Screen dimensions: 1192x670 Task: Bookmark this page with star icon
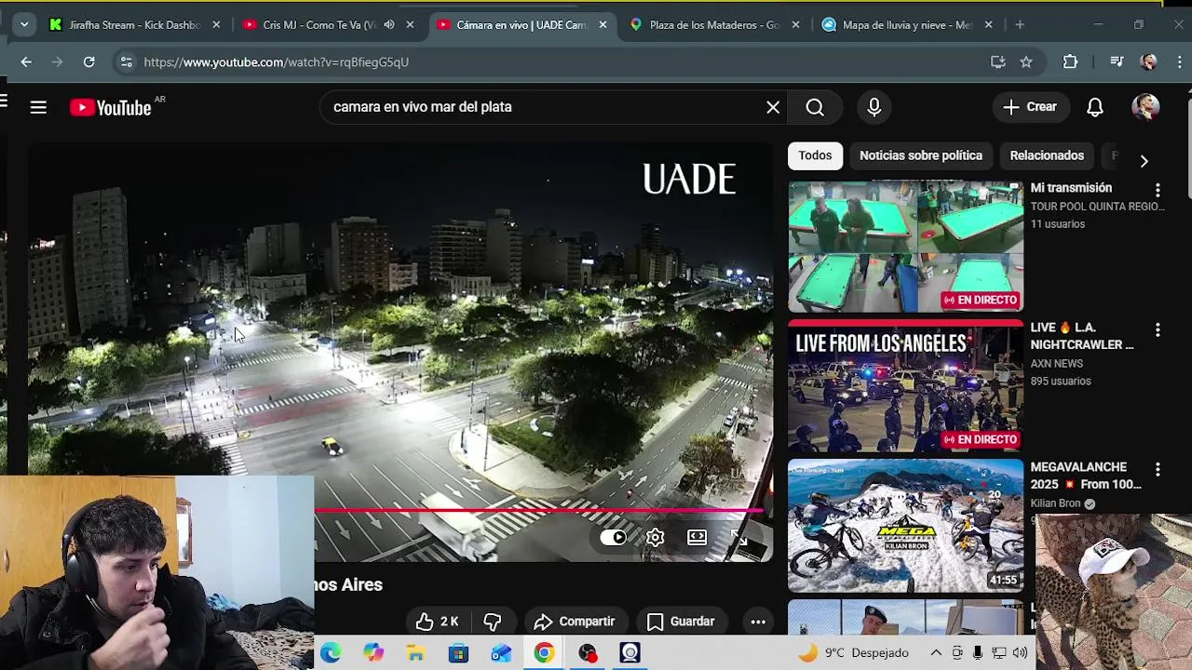(1026, 61)
